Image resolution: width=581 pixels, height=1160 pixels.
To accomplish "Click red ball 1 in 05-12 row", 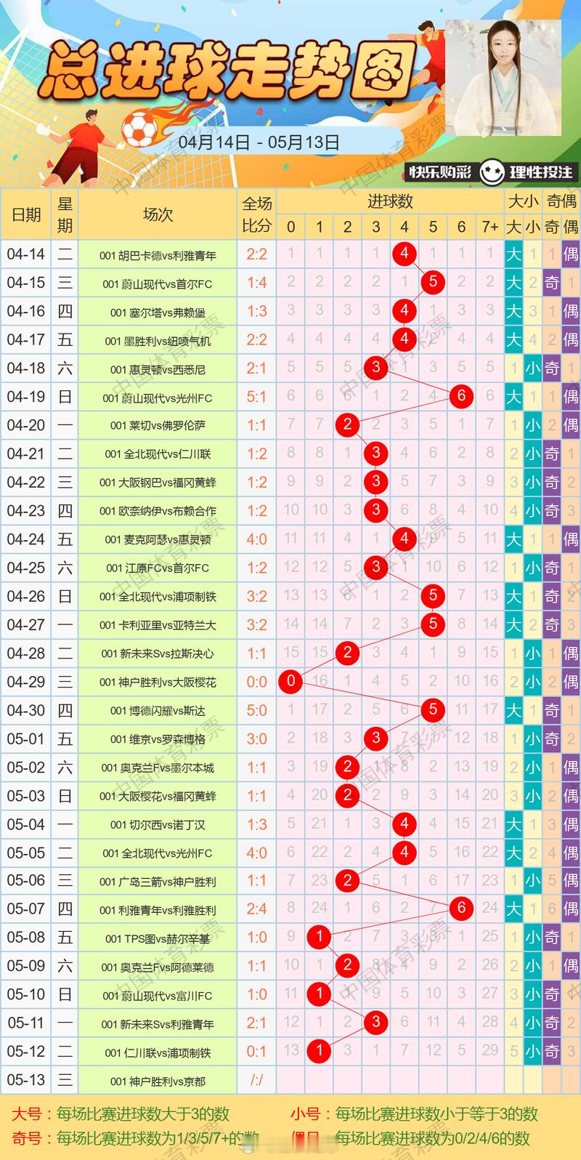I will point(320,1051).
